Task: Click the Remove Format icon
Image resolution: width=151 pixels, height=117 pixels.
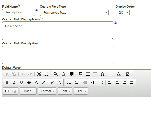Action: point(60,82)
